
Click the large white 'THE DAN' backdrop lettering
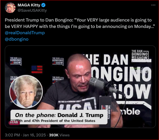click(106, 60)
